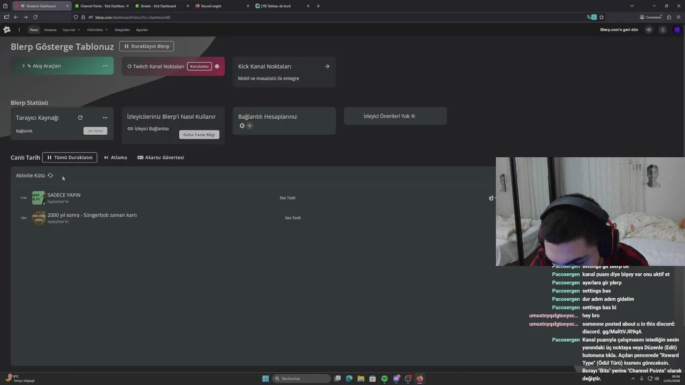Click the Daha Fazla Bilgi button

(199, 135)
